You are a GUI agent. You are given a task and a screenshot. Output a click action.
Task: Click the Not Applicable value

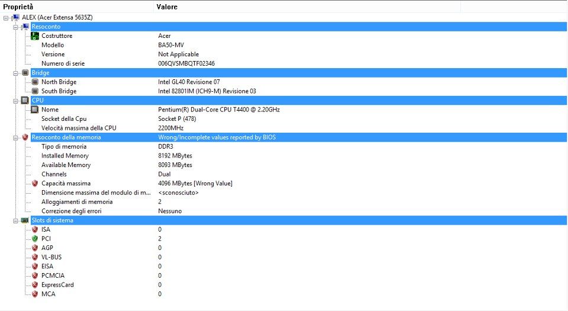(178, 54)
